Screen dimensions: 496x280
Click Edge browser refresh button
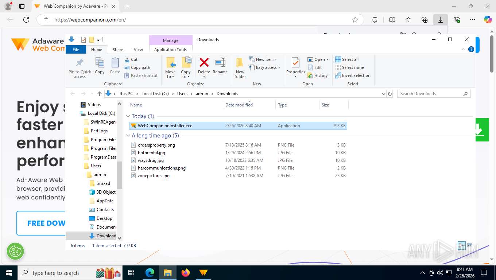pyautogui.click(x=26, y=20)
